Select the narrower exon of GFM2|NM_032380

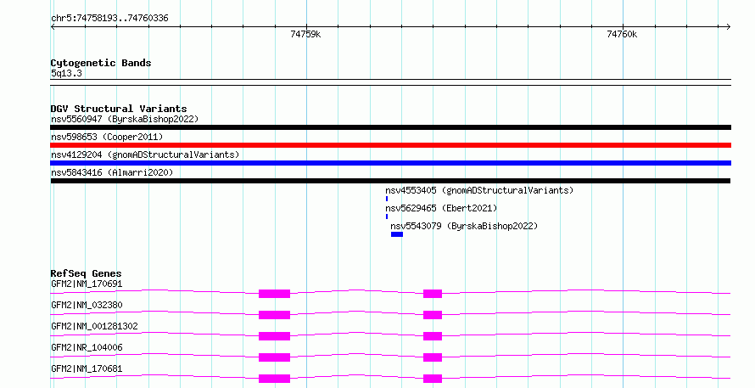pos(433,315)
